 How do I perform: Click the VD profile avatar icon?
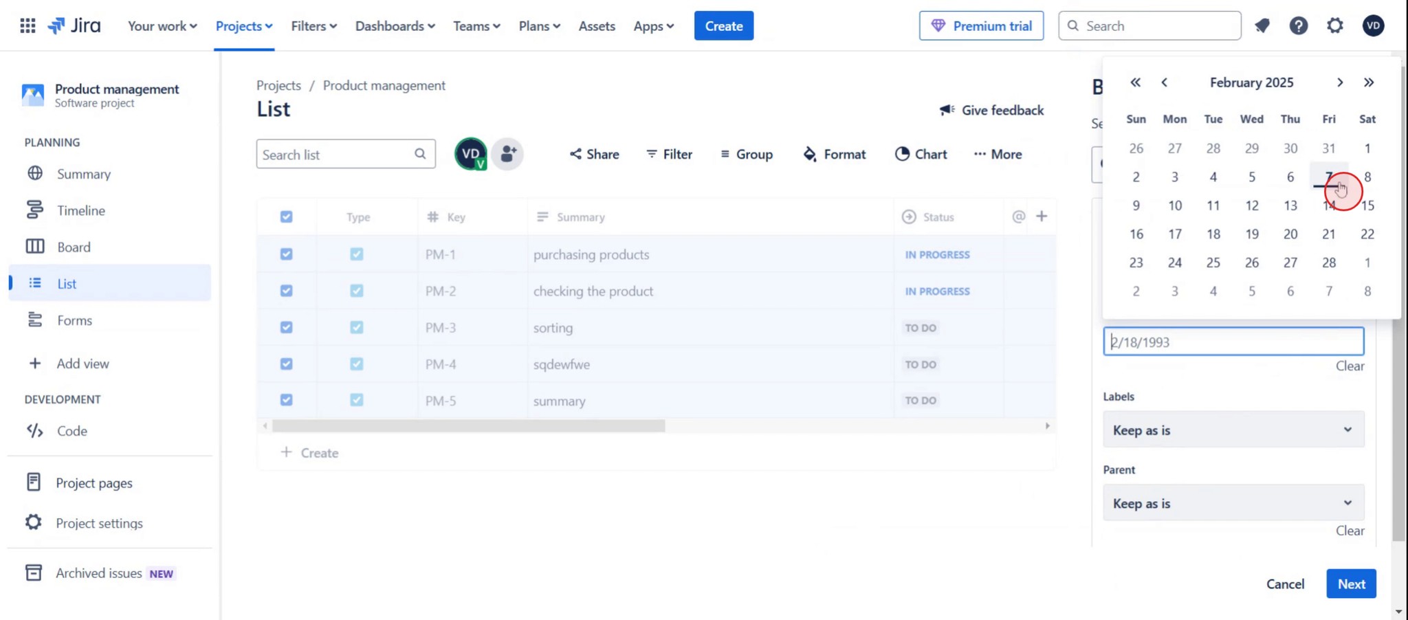[x=1373, y=25]
